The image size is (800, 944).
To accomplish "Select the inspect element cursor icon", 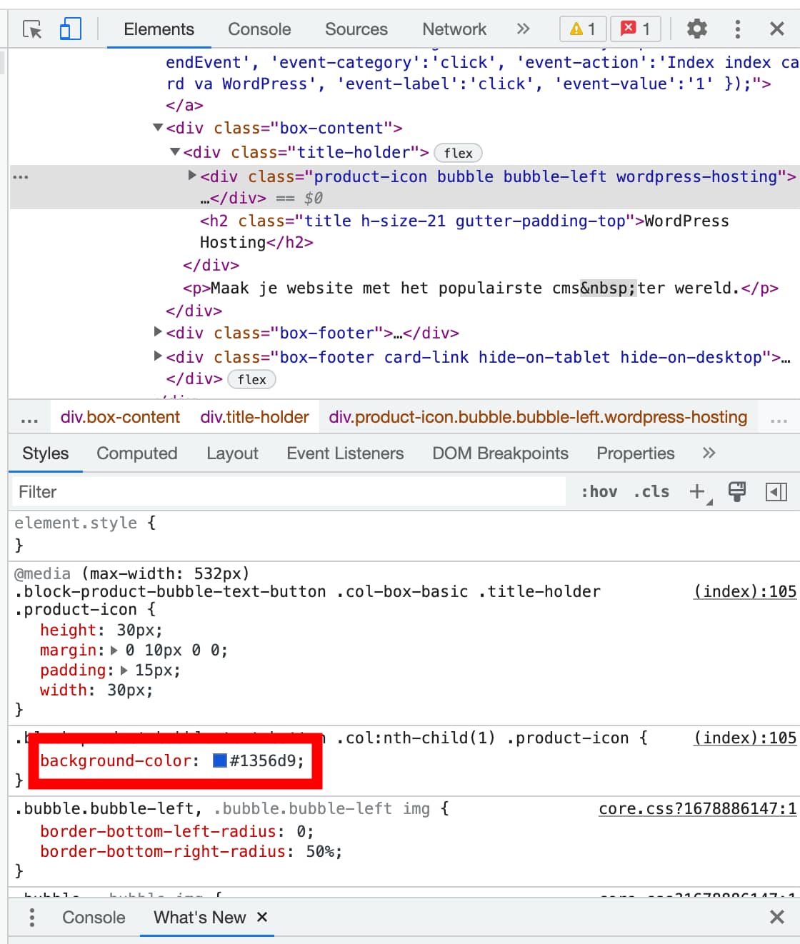I will (x=31, y=29).
